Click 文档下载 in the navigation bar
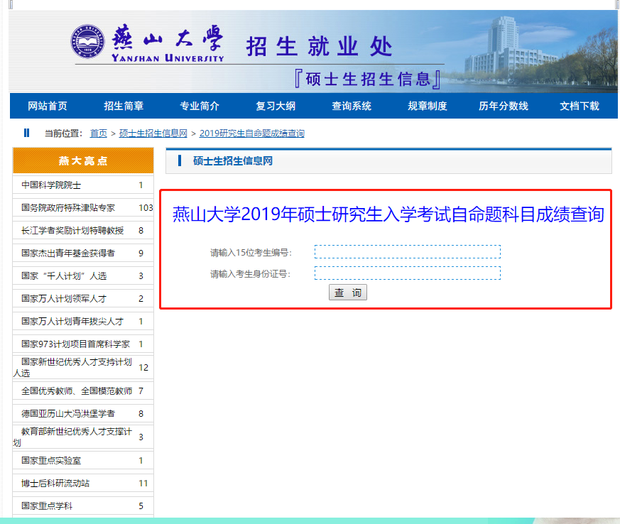 (x=580, y=106)
